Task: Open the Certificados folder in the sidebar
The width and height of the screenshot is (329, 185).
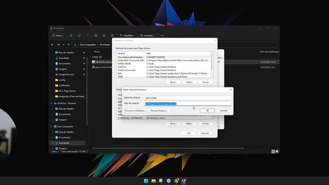Action: (x=64, y=85)
